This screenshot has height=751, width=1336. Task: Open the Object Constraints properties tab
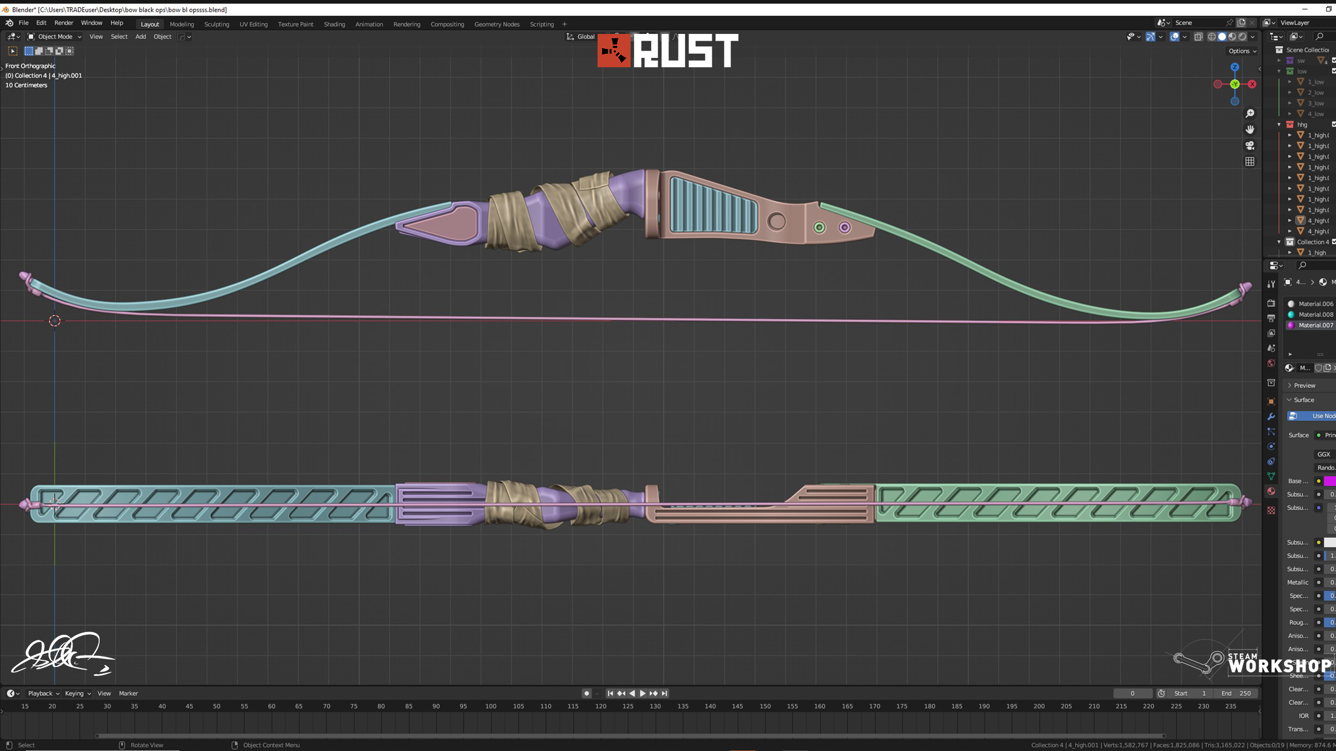pos(1271,462)
